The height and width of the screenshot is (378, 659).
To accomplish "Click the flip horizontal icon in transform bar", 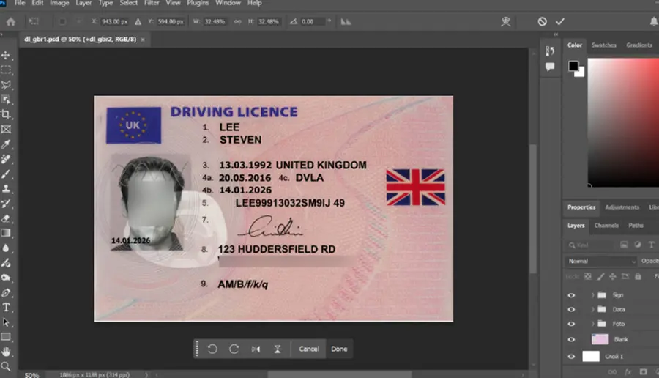I will (x=256, y=349).
